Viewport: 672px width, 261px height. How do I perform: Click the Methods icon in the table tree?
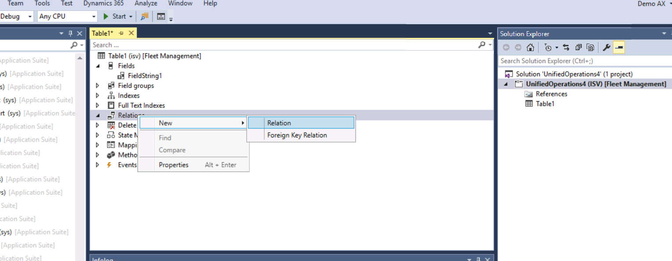[111, 154]
